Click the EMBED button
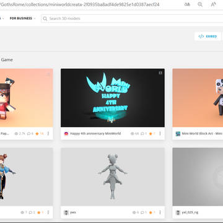Viewport: 223px width, 223px height. [x=208, y=37]
